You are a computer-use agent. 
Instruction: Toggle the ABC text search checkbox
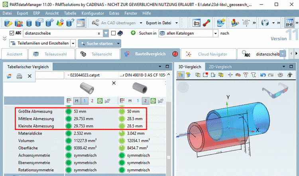12,33
